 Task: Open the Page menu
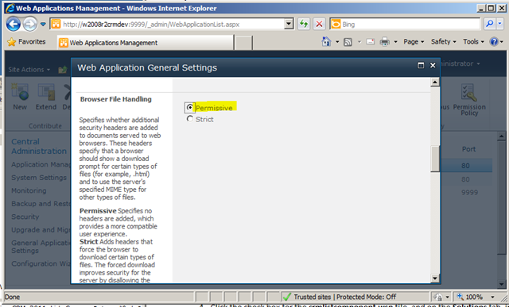pos(414,42)
